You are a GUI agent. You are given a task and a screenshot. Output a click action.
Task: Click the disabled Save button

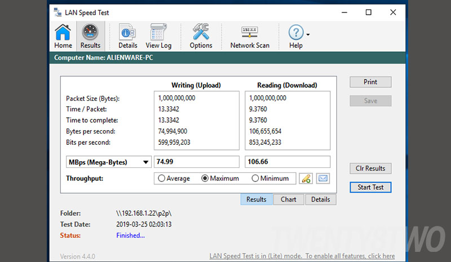pyautogui.click(x=370, y=101)
